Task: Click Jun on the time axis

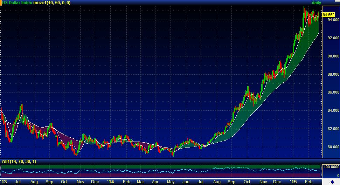Action: (x=186, y=182)
